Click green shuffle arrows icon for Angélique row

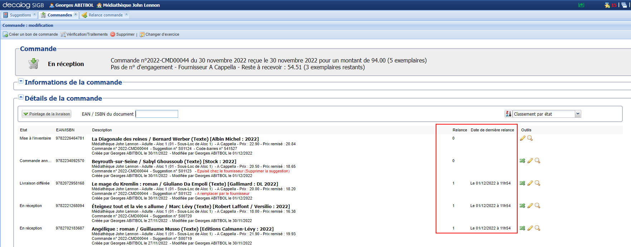(x=523, y=228)
